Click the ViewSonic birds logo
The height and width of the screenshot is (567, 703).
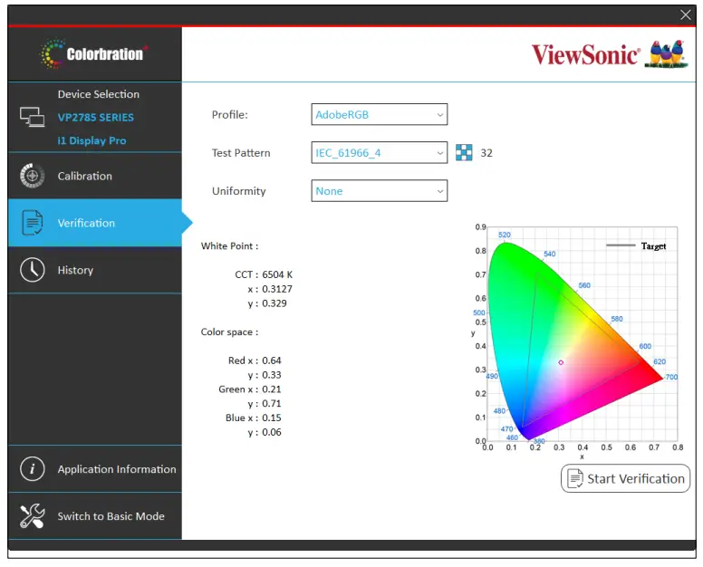click(666, 53)
